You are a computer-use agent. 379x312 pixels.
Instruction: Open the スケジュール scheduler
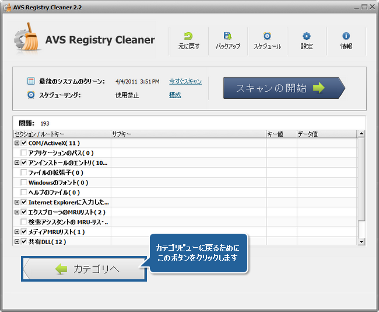[267, 41]
